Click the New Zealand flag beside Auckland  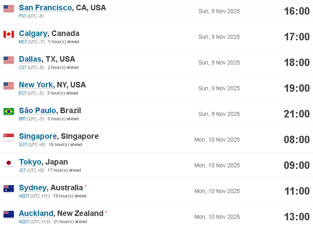[x=9, y=214]
